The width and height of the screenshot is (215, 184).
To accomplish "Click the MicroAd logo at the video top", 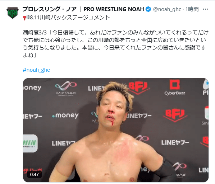I will click(x=66, y=88).
